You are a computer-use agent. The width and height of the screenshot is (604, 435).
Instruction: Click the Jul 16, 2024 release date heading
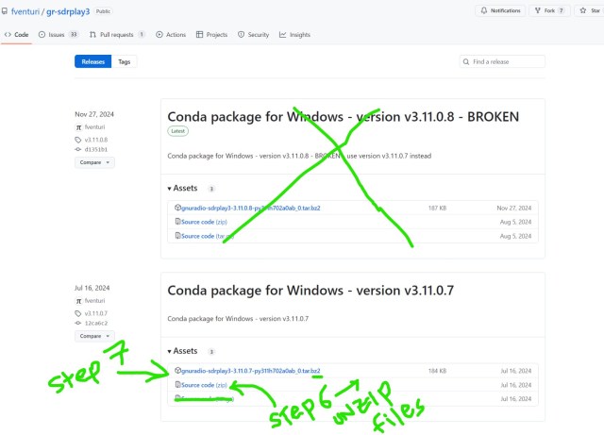click(x=92, y=288)
